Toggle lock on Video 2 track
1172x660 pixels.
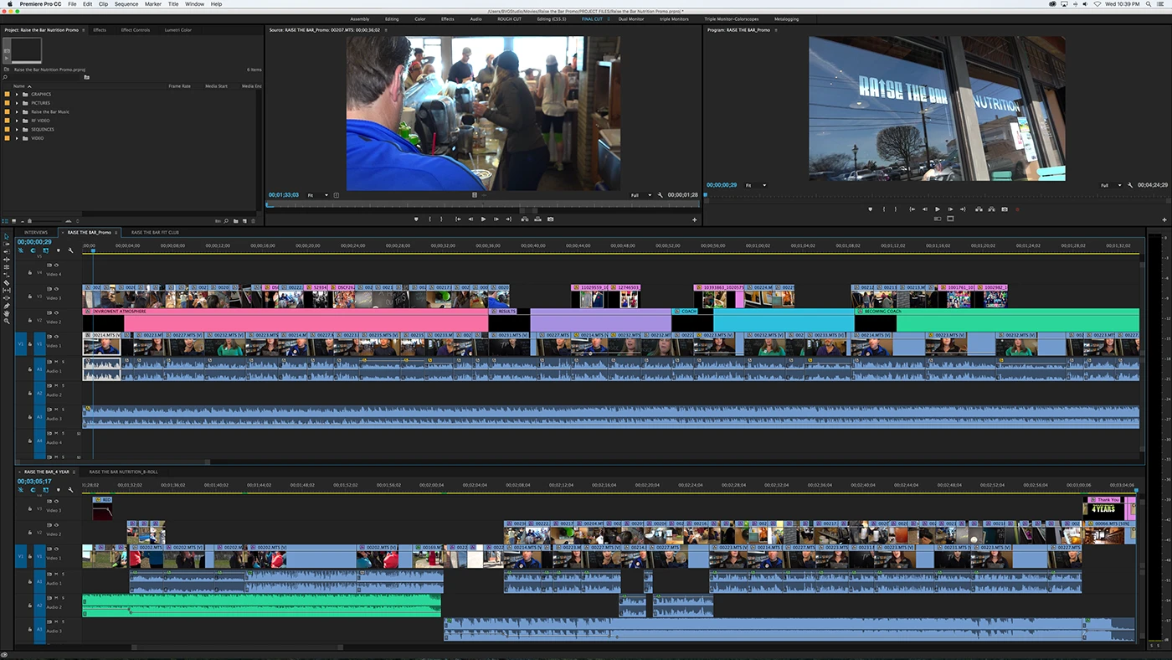[x=30, y=320]
